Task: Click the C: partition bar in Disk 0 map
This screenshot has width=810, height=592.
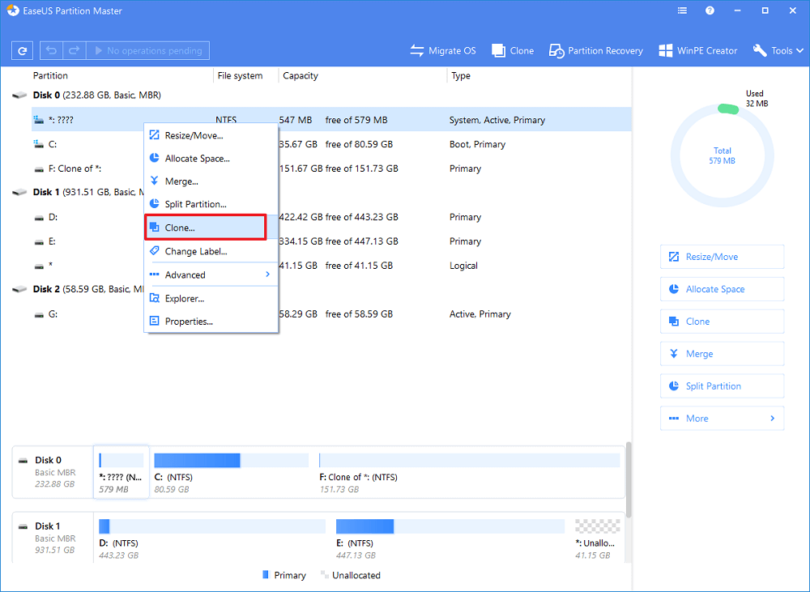Action: (x=231, y=461)
